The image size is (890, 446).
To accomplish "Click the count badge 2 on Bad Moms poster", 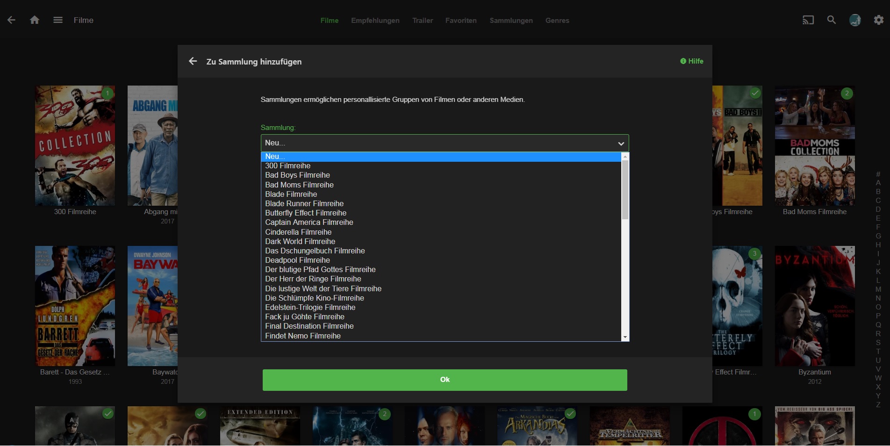I will click(847, 93).
